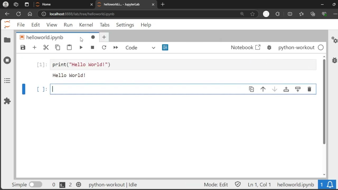Screen dimensions: 338x190
Task: Open notebook in Notebook interface
Action: pyautogui.click(x=246, y=47)
